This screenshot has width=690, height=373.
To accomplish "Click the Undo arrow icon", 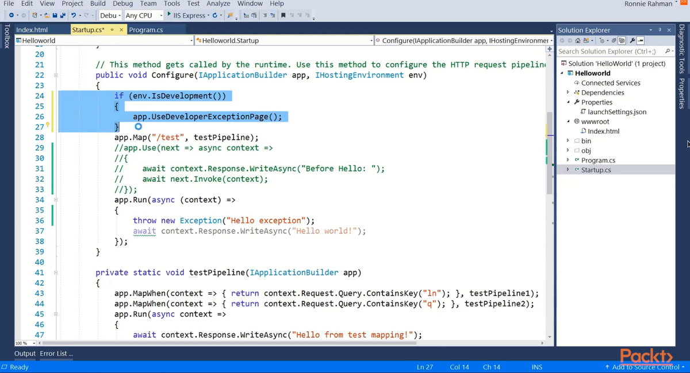I will tap(74, 15).
